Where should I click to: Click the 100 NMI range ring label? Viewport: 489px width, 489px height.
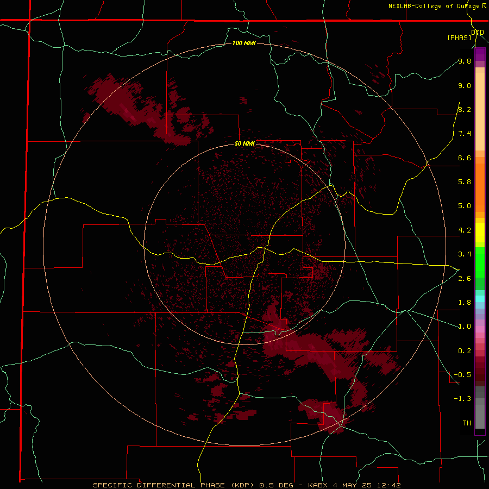(244, 43)
